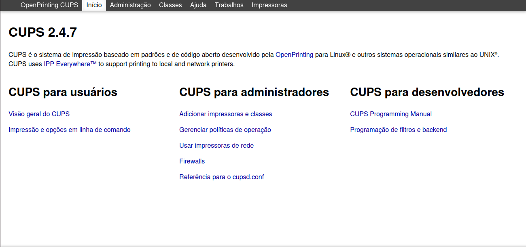Open the CUPS Programming Manual link
Image resolution: width=526 pixels, height=247 pixels.
click(391, 114)
